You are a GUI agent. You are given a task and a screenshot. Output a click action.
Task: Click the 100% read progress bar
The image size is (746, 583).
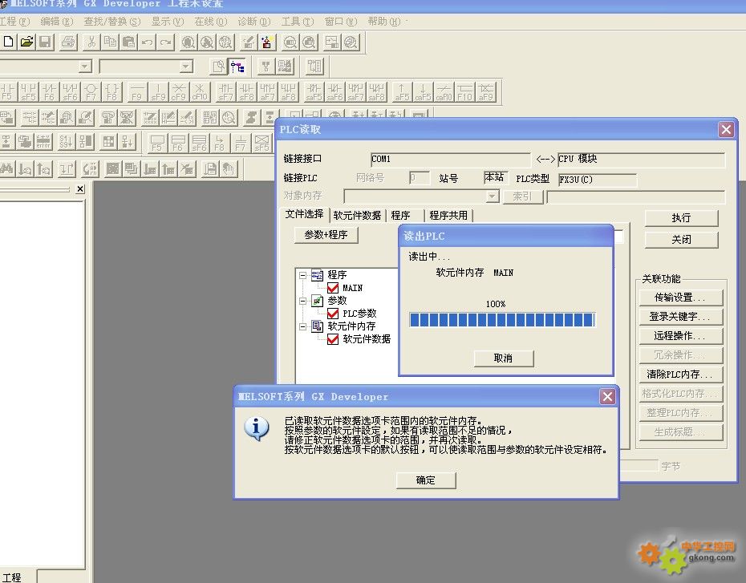click(502, 320)
